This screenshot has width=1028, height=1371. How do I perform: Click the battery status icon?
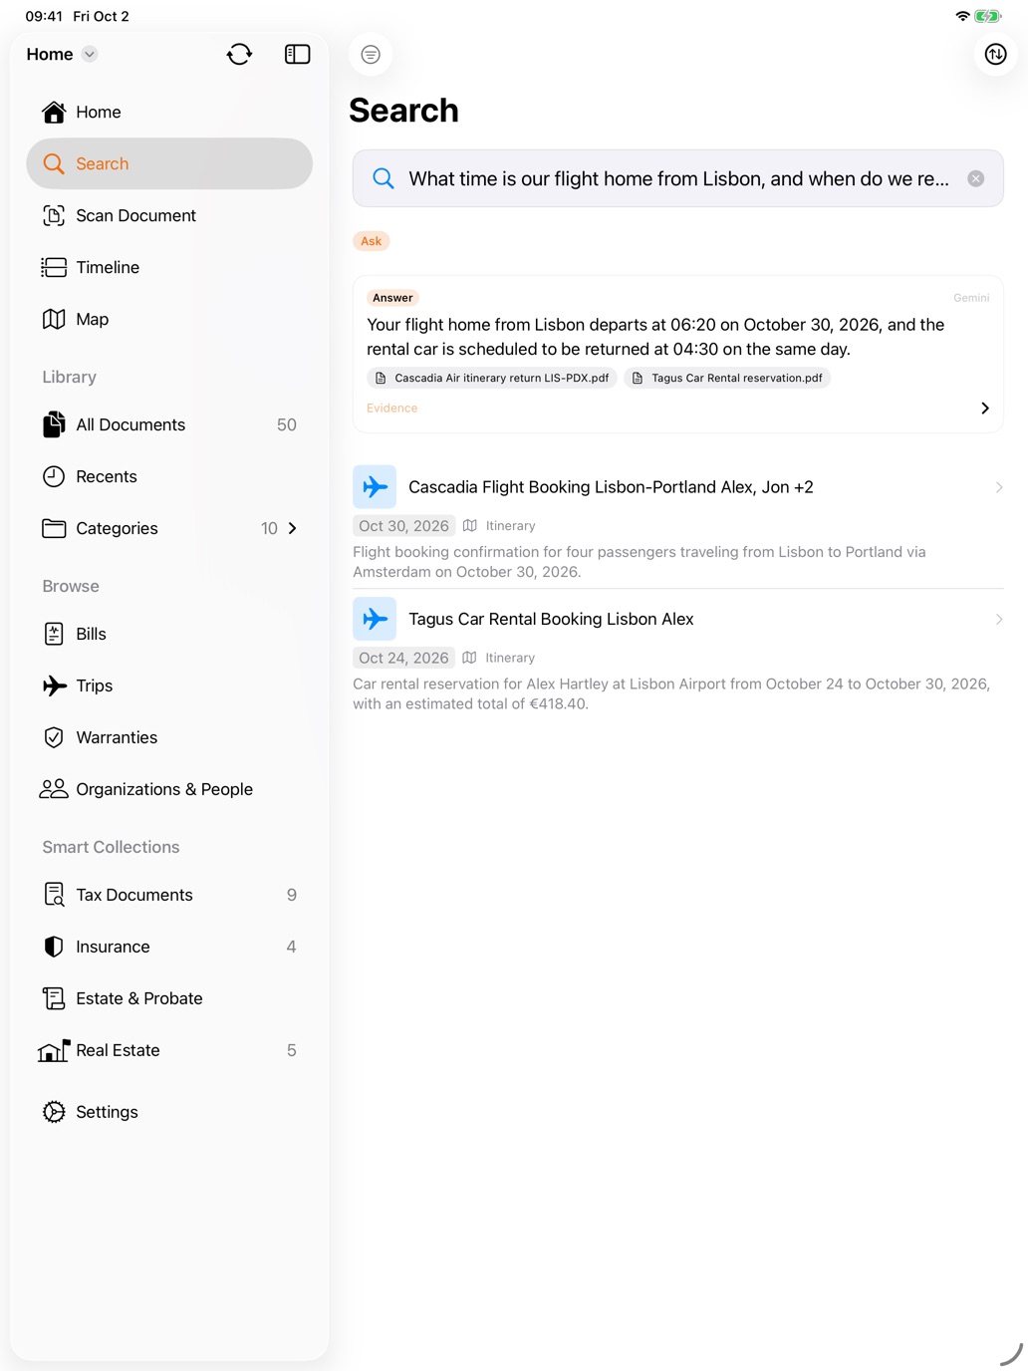point(988,16)
